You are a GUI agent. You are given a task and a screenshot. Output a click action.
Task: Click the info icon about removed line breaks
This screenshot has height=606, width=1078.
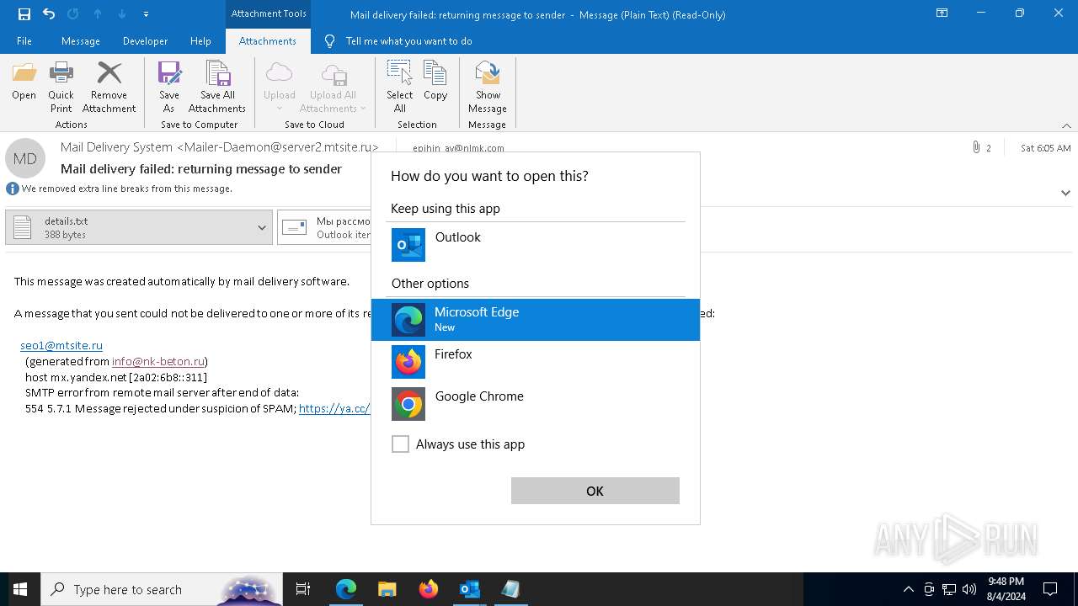click(x=13, y=189)
